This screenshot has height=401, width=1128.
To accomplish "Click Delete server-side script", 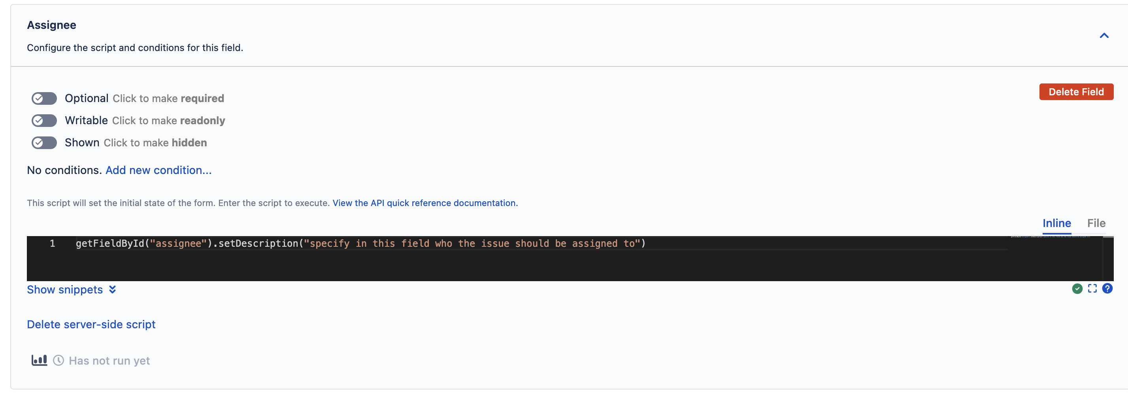I will click(x=91, y=324).
